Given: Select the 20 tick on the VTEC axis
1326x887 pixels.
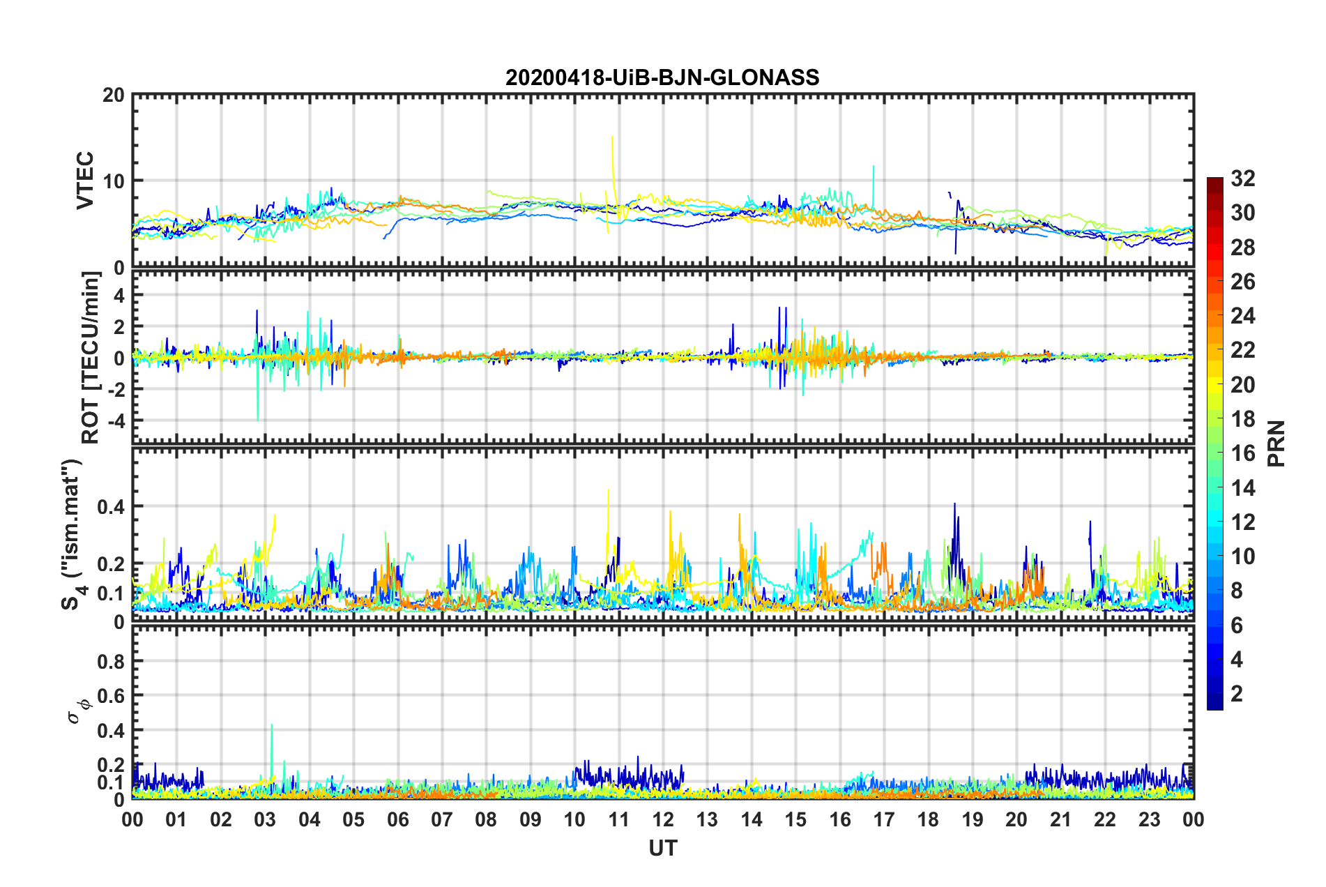Looking at the screenshot, I should click(x=114, y=95).
